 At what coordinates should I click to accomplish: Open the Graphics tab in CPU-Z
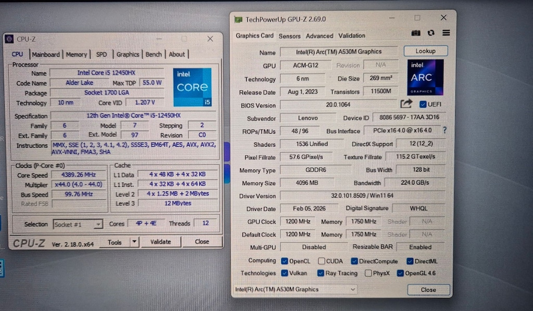(x=128, y=54)
